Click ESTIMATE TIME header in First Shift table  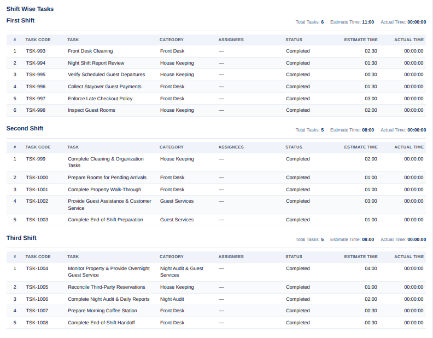[x=361, y=40]
